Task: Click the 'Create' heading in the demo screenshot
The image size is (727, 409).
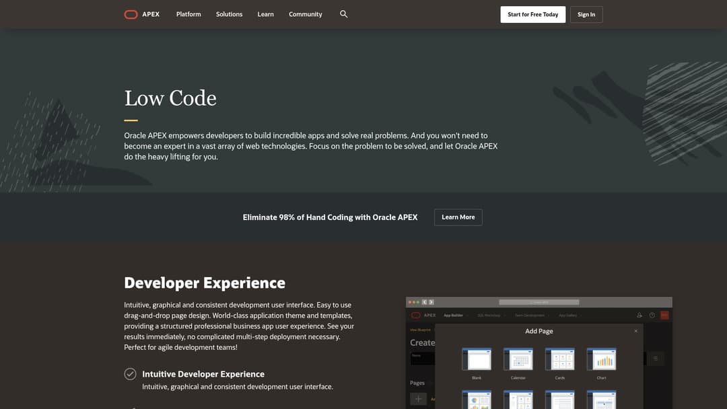Action: coord(422,343)
